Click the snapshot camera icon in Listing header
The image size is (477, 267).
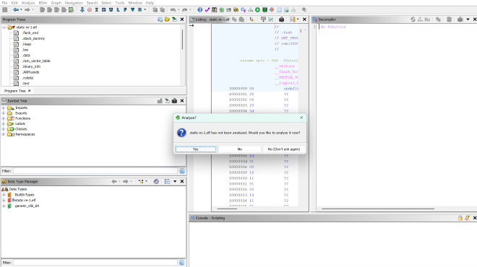click(x=282, y=19)
